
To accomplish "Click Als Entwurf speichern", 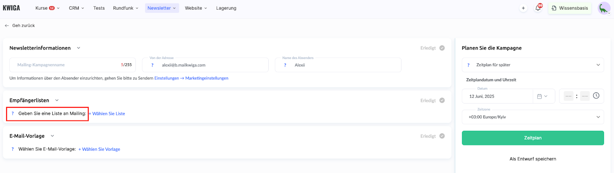I will [533, 159].
